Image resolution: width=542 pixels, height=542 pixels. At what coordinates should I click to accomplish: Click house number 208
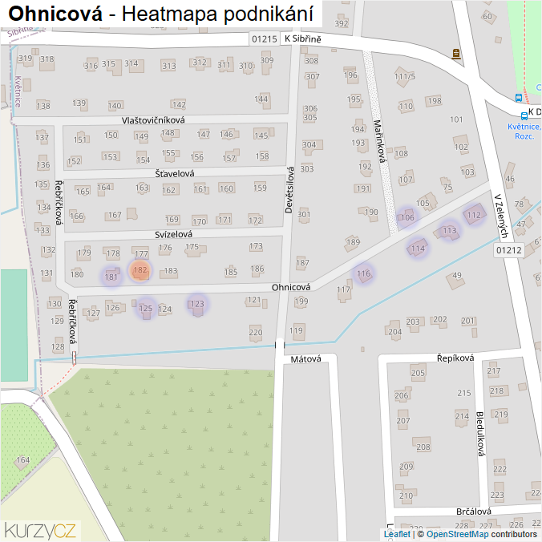pos(423,447)
